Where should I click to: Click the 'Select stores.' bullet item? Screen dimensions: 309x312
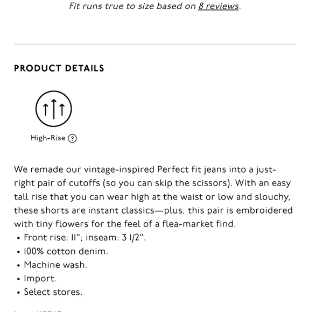(x=53, y=292)
